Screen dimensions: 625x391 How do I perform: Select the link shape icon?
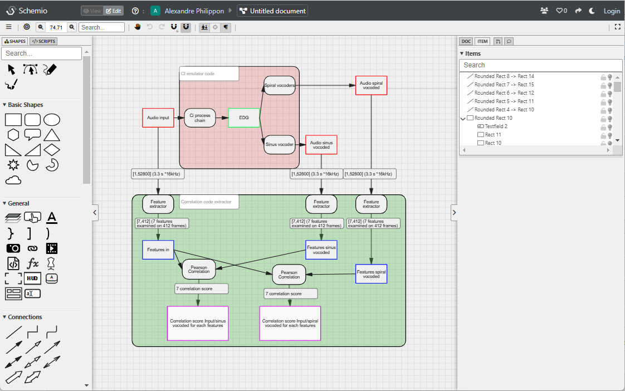[x=32, y=248]
